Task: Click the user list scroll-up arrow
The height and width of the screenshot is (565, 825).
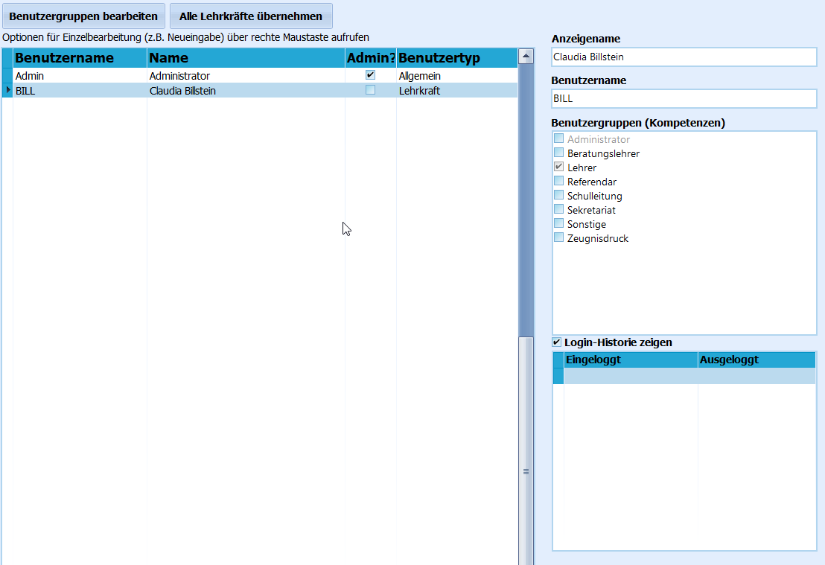Action: point(526,56)
